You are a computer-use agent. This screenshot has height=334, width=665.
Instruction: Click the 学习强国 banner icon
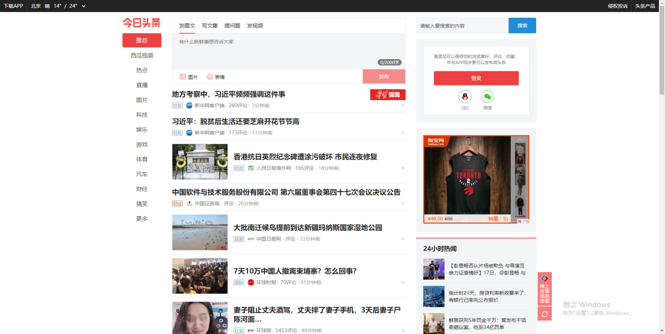(388, 94)
